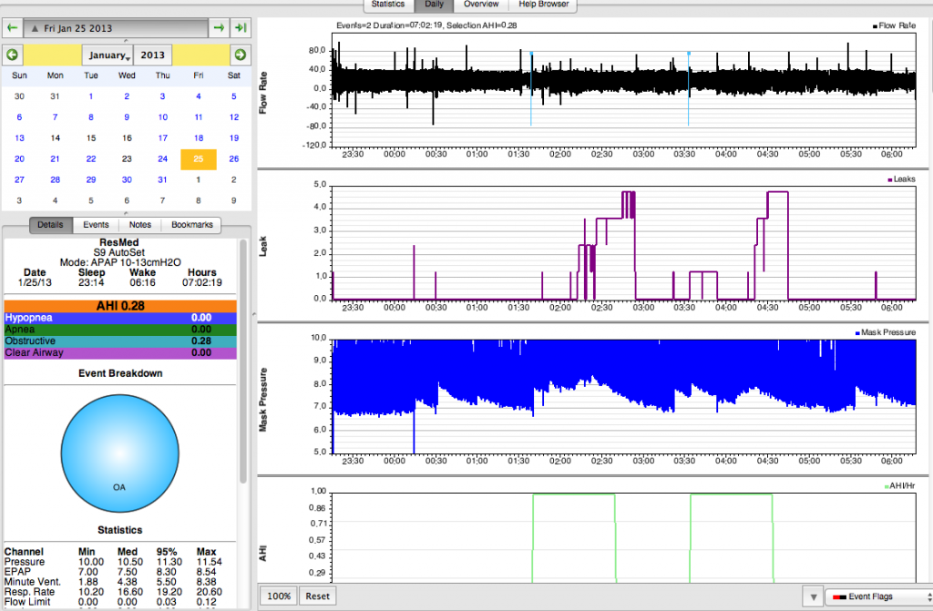Viewport: 933px width, 611px height.
Task: Open the Overview tab
Action: (481, 5)
